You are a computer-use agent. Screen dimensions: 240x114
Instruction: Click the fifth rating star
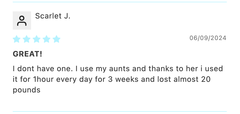click(x=56, y=39)
